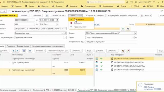Screen dimensions: 164x92
Task: Expand the Склад ЦОР dropdown arrow
Action: 133,38
